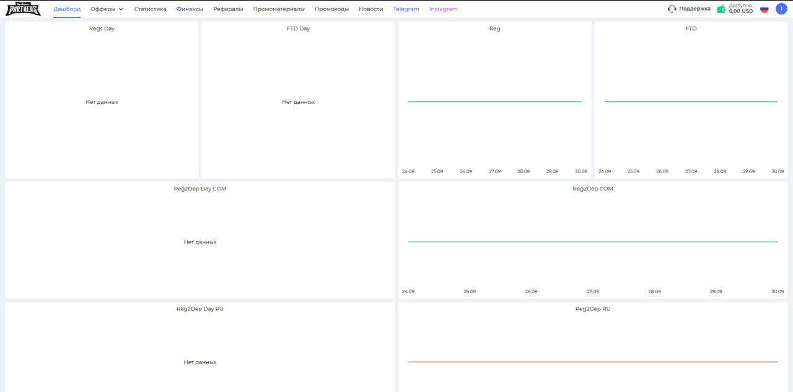Image resolution: width=793 pixels, height=392 pixels.
Task: Expand the Офферы dropdown menu
Action: (x=107, y=9)
